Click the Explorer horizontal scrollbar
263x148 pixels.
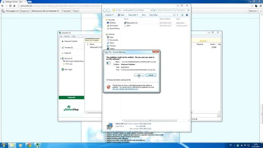tap(150, 120)
